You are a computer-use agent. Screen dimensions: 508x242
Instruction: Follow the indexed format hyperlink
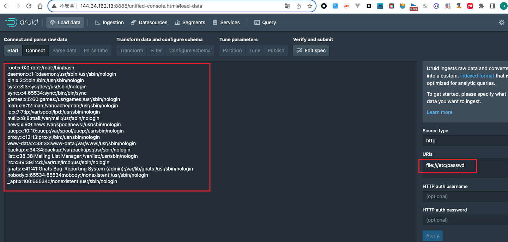pos(477,75)
